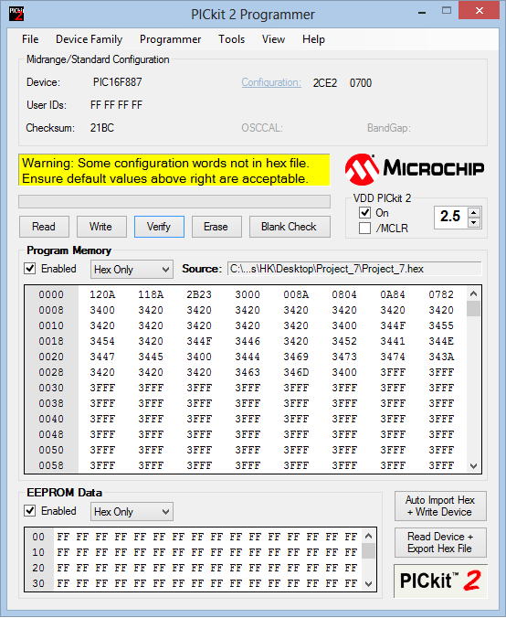Click EEPROM data scrollbar down arrow
Viewport: 506px width, 618px height.
[x=369, y=583]
